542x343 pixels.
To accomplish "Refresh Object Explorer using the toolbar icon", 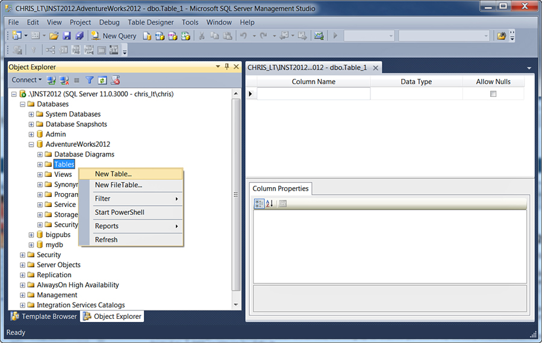I will (102, 80).
